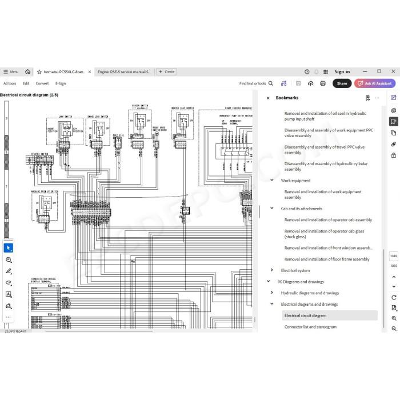Viewport: 400px width, 400px height.
Task: Open the page thumbnails sidebar icon
Action: click(393, 133)
